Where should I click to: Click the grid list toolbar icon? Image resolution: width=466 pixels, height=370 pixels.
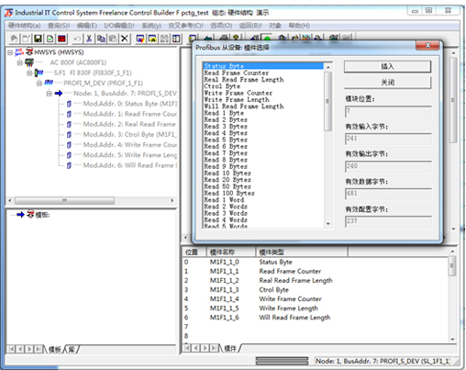click(164, 39)
